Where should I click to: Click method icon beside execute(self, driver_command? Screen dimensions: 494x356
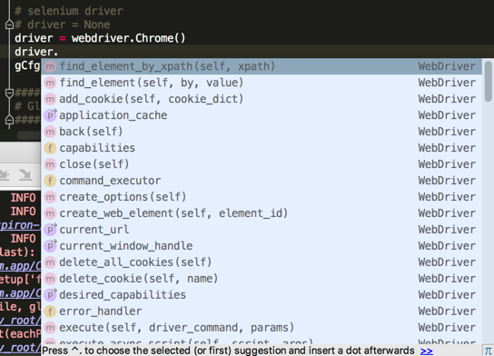[50, 328]
